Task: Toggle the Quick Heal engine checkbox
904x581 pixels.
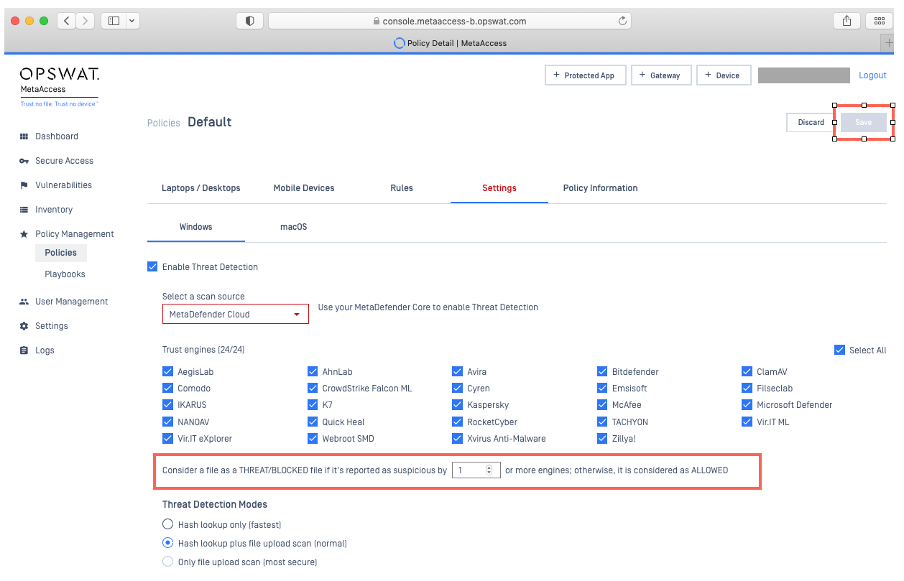Action: point(313,422)
